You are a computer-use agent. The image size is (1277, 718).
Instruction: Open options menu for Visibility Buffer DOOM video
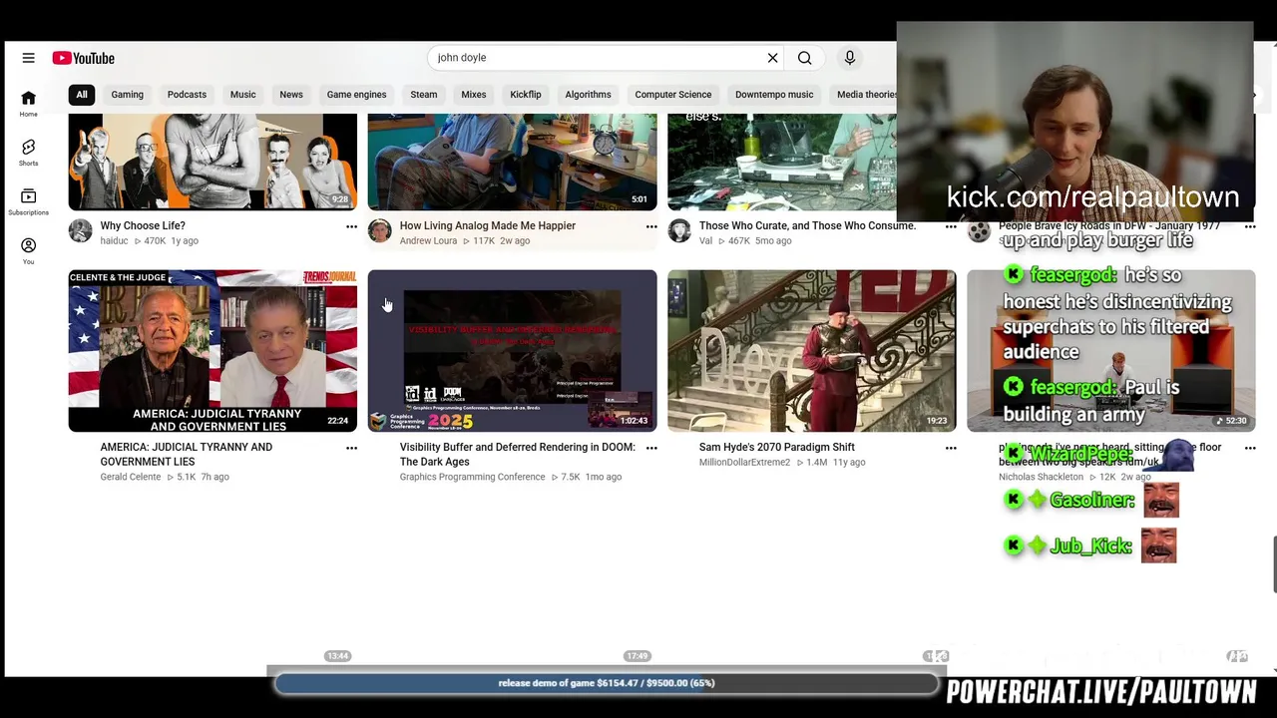coord(651,448)
